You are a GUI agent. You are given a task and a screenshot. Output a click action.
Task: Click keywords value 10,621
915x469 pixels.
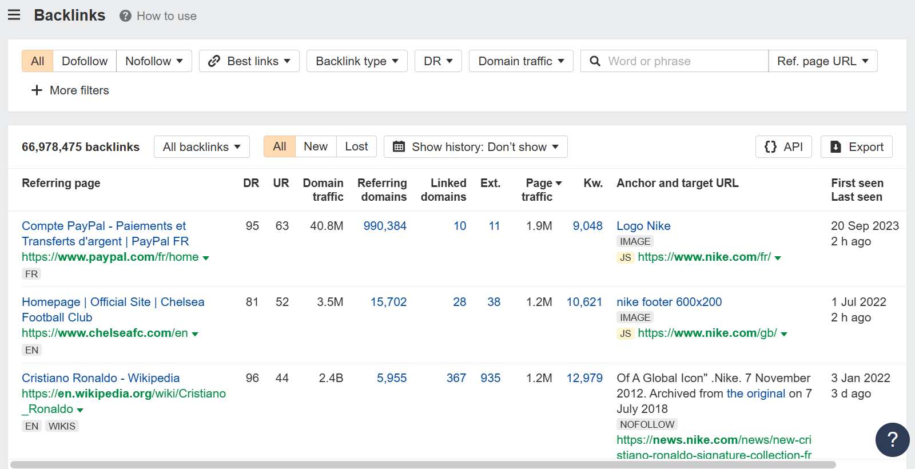[584, 302]
